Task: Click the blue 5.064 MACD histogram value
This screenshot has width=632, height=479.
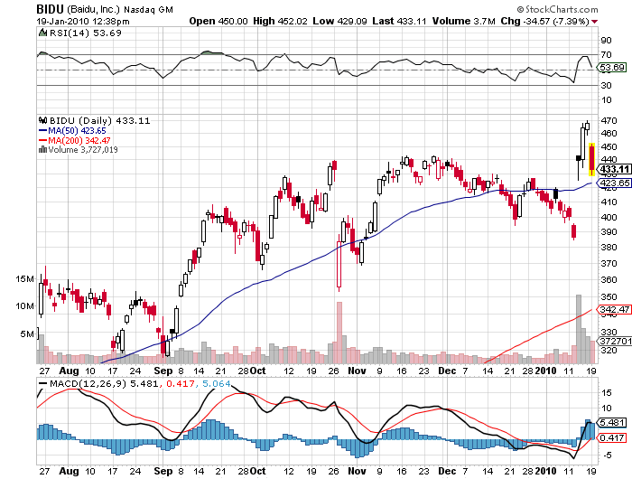Action: pos(217,384)
